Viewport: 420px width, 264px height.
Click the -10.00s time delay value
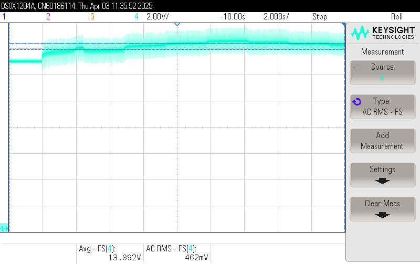tap(233, 16)
